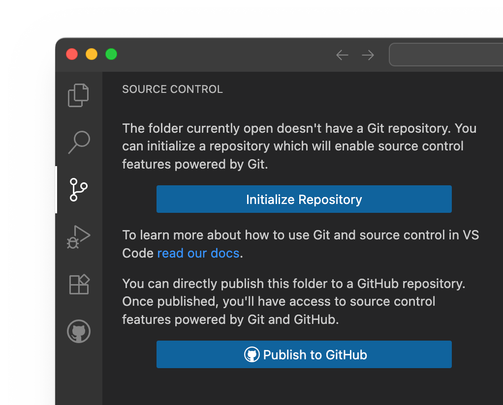The image size is (503, 405).
Task: Minimize the window with the yellow button
Action: (x=92, y=54)
